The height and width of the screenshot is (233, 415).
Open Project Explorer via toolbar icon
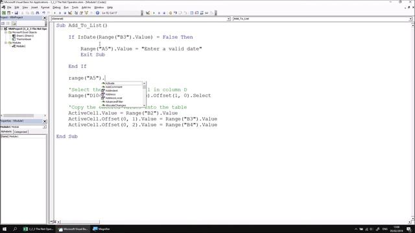pyautogui.click(x=77, y=13)
